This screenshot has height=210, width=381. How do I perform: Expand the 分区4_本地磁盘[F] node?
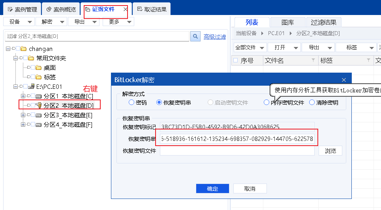click(x=23, y=124)
